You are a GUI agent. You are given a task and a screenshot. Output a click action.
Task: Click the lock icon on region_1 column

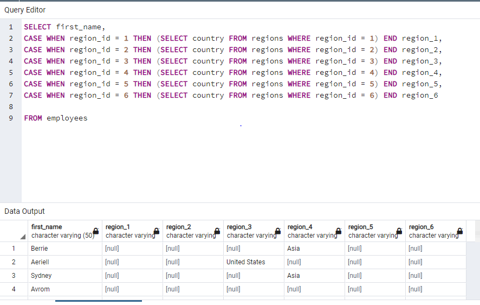coord(157,231)
